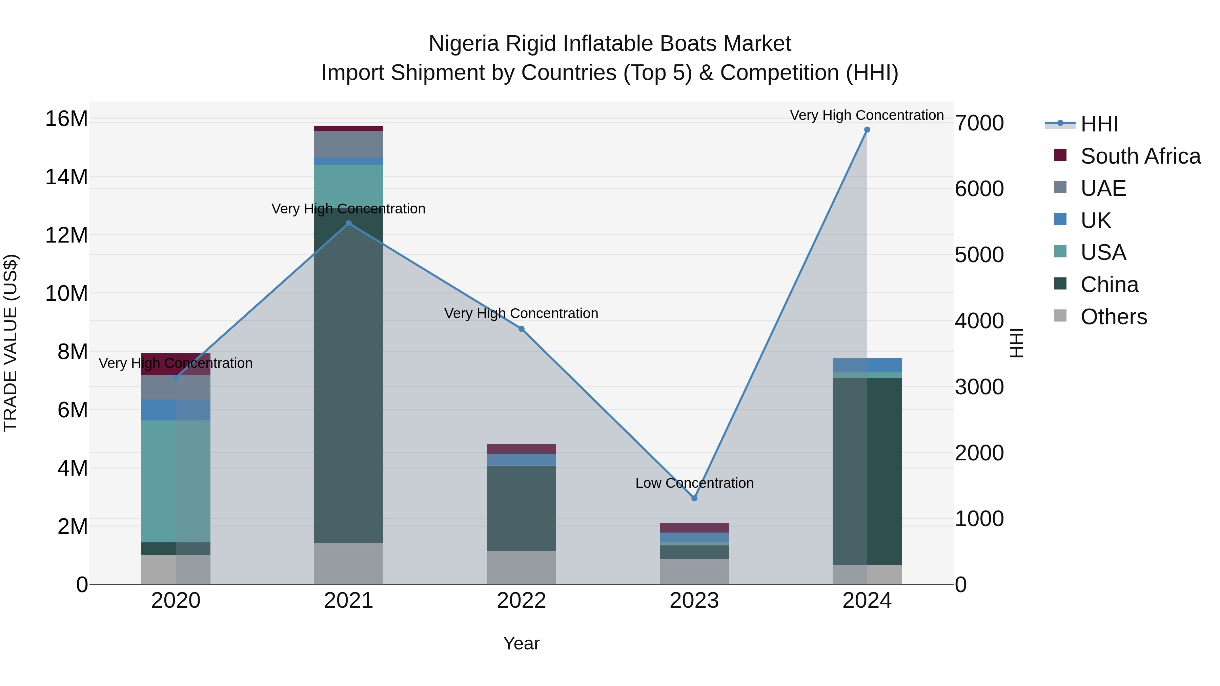
Task: Click the USA segment of the 2020 bar
Action: pyautogui.click(x=176, y=481)
